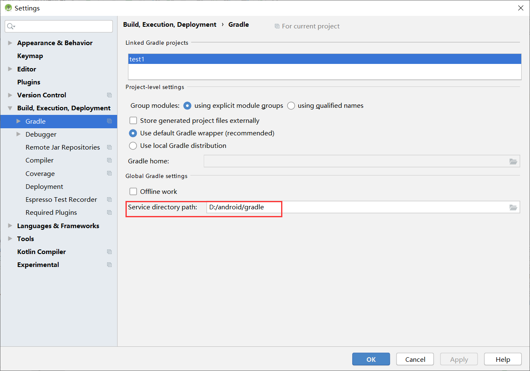Click the "Build, Execution, Deployment" breadcrumb
530x371 pixels.
[x=169, y=24]
